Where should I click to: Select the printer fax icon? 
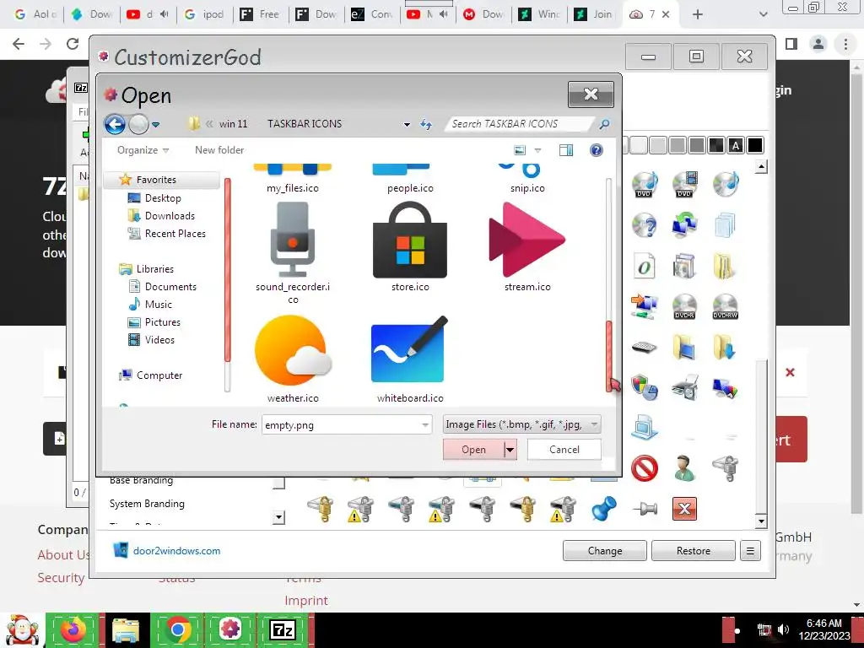click(x=684, y=387)
